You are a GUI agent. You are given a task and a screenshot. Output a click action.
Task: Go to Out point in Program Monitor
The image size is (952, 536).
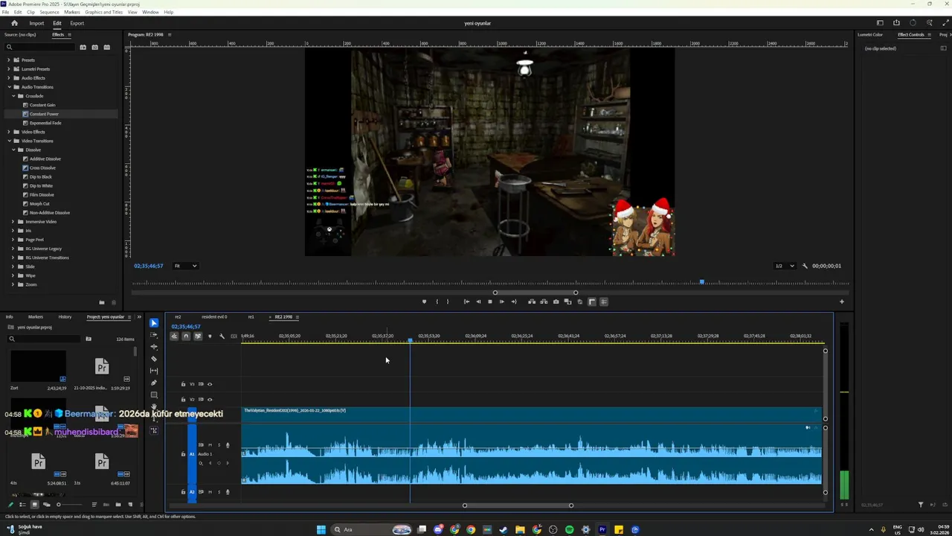click(514, 301)
